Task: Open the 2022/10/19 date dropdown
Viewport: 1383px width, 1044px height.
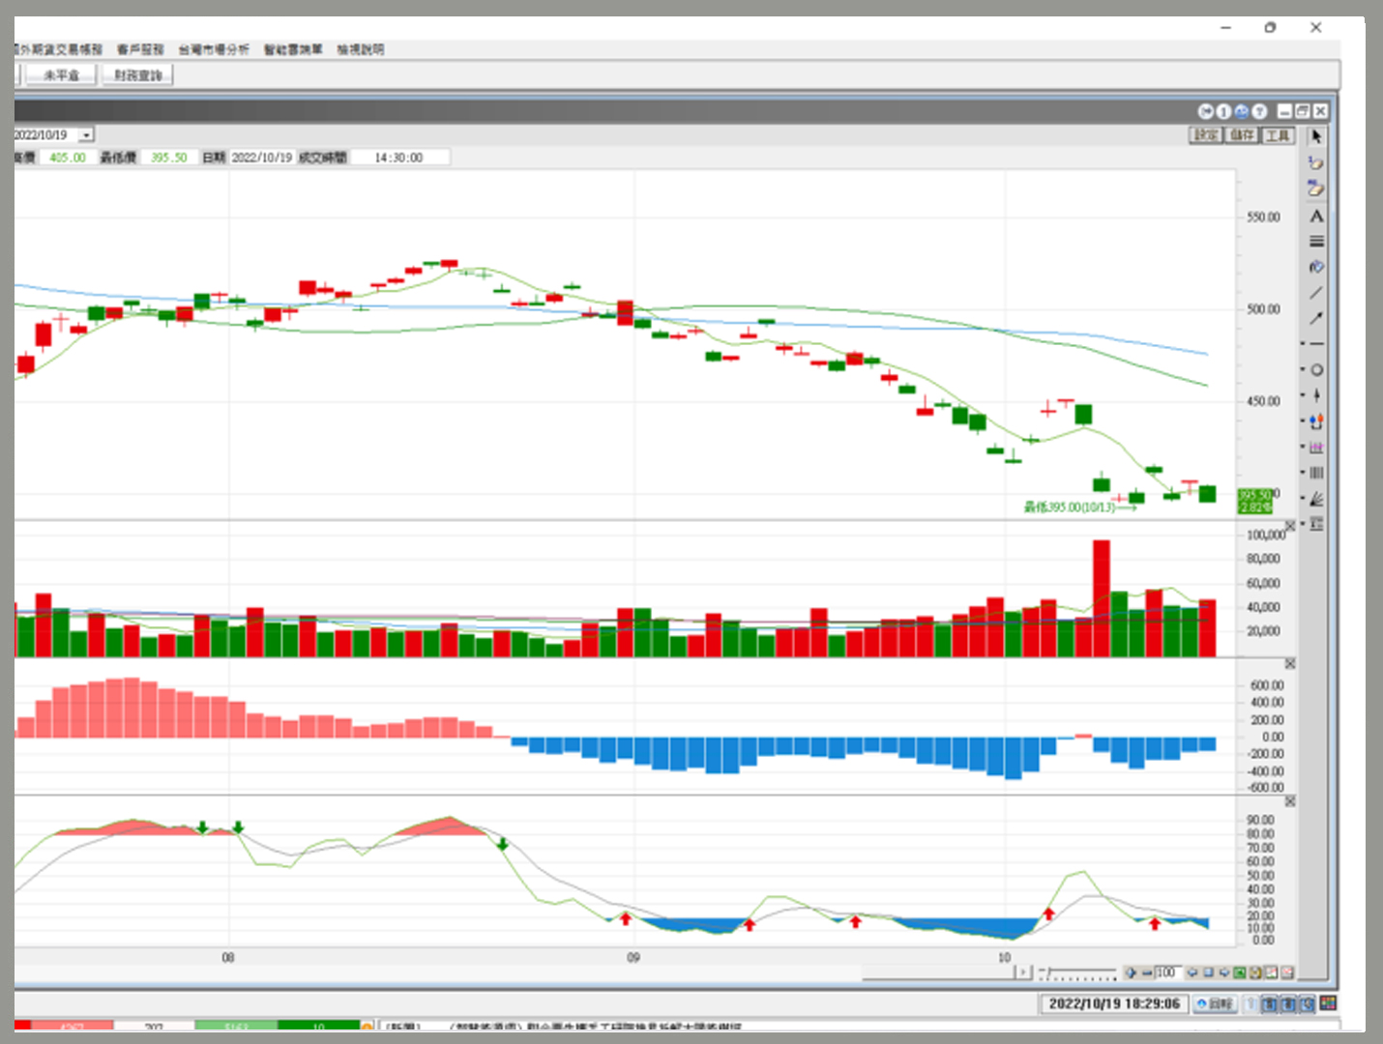Action: [86, 135]
